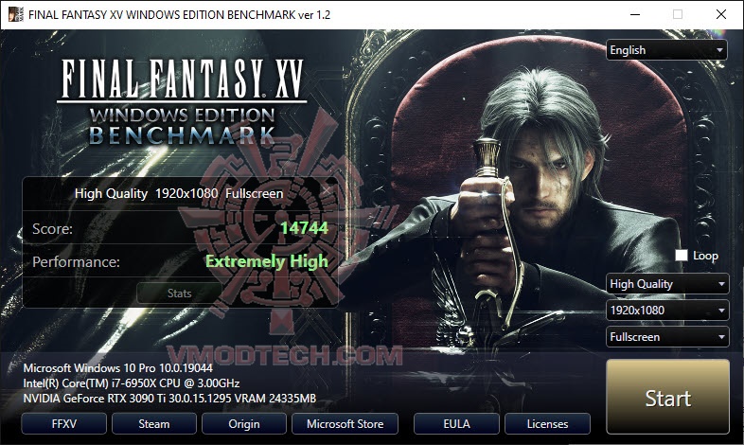This screenshot has height=445, width=744.
Task: Click the language dropdown arrow
Action: click(x=719, y=50)
